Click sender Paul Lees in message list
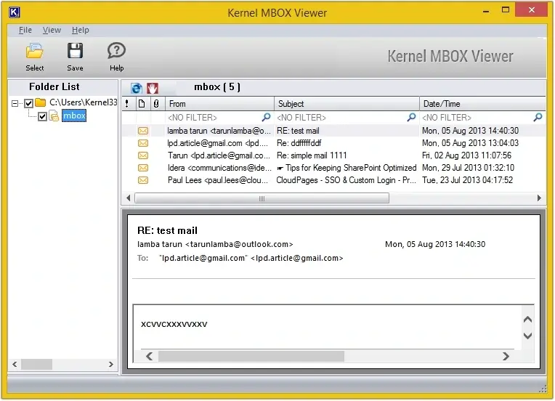555x401 pixels. point(218,180)
